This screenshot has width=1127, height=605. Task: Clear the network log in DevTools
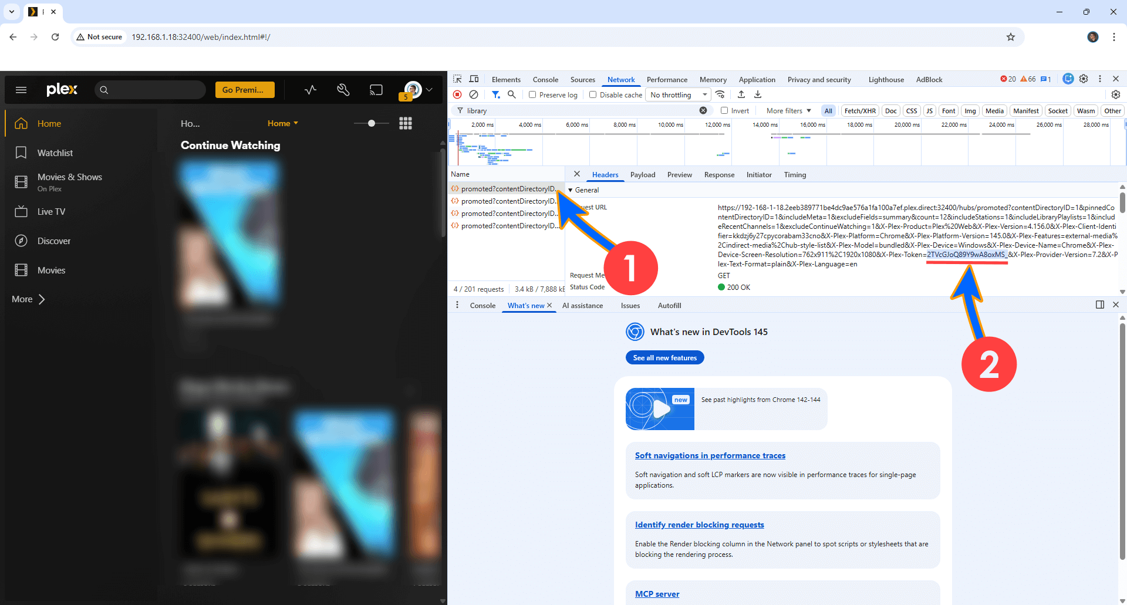click(474, 94)
